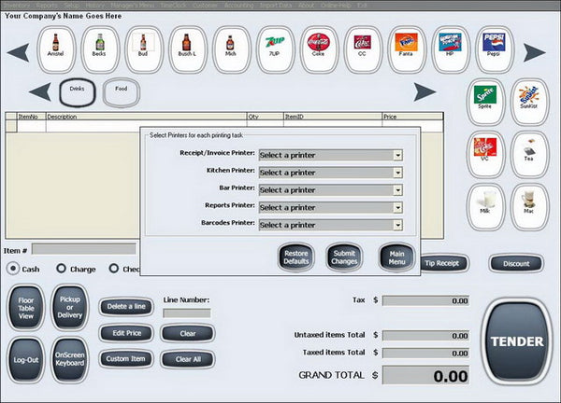The width and height of the screenshot is (561, 403).
Task: Select the Check payment radio button
Action: pos(114,269)
